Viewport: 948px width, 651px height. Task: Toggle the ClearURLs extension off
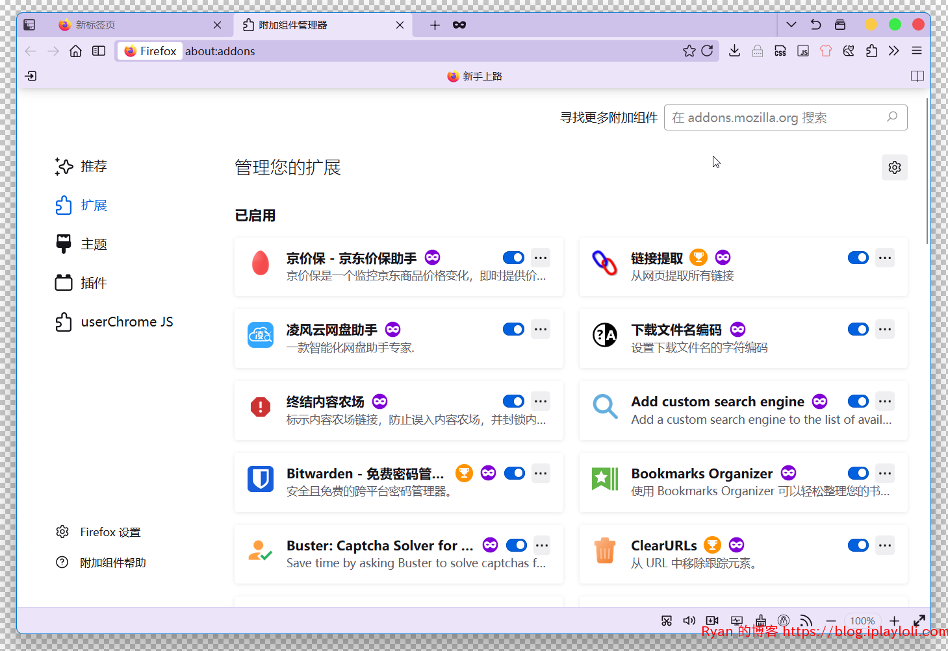pyautogui.click(x=858, y=545)
